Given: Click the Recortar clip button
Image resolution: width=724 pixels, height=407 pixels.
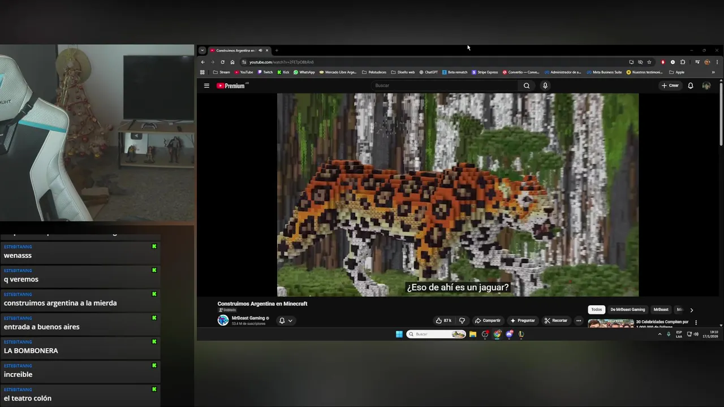Looking at the screenshot, I should pyautogui.click(x=555, y=321).
